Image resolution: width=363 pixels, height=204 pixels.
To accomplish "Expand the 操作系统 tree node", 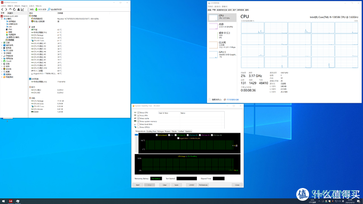I will [x=2, y=45].
